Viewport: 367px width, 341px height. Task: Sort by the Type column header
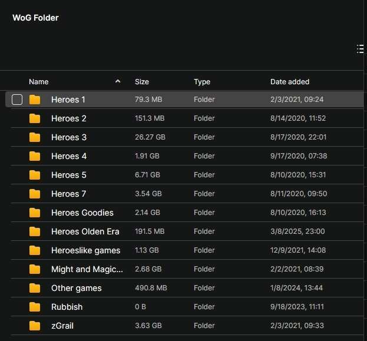[x=201, y=82]
